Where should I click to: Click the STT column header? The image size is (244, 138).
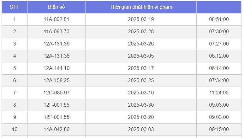[x=15, y=7]
